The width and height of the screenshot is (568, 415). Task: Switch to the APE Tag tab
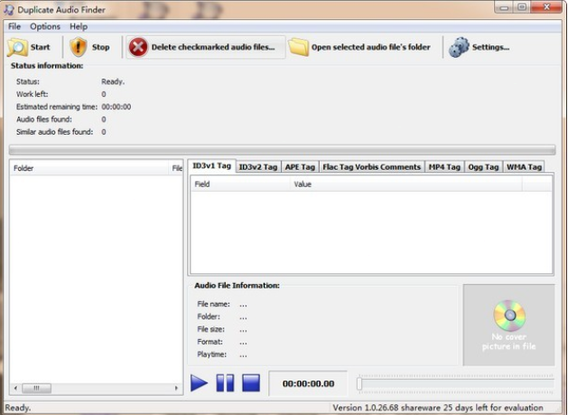(x=300, y=167)
